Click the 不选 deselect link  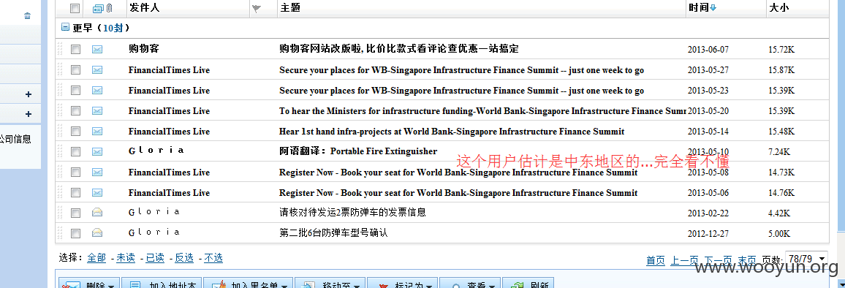point(213,258)
